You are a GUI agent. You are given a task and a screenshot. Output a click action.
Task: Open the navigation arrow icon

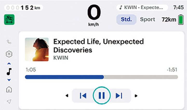pos(9,101)
